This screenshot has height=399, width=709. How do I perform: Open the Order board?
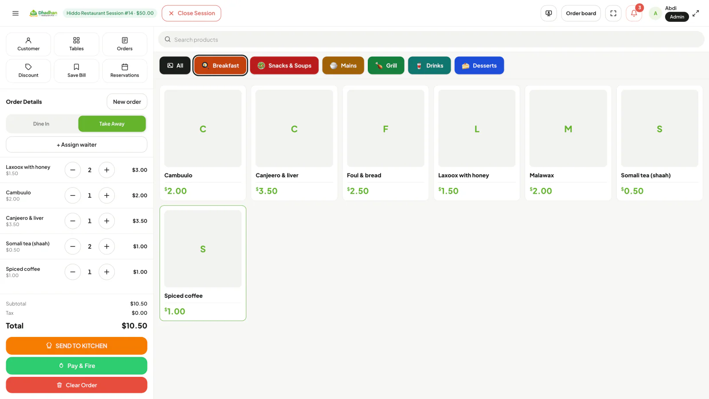[581, 13]
